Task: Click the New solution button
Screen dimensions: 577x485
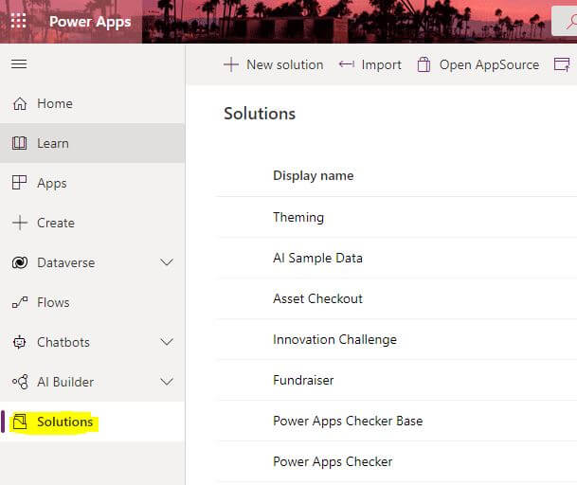Action: [274, 64]
